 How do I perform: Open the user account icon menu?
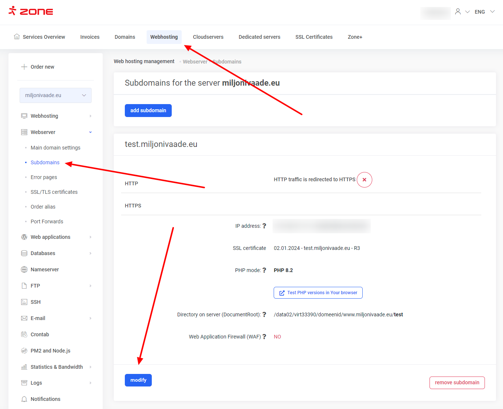tap(458, 12)
